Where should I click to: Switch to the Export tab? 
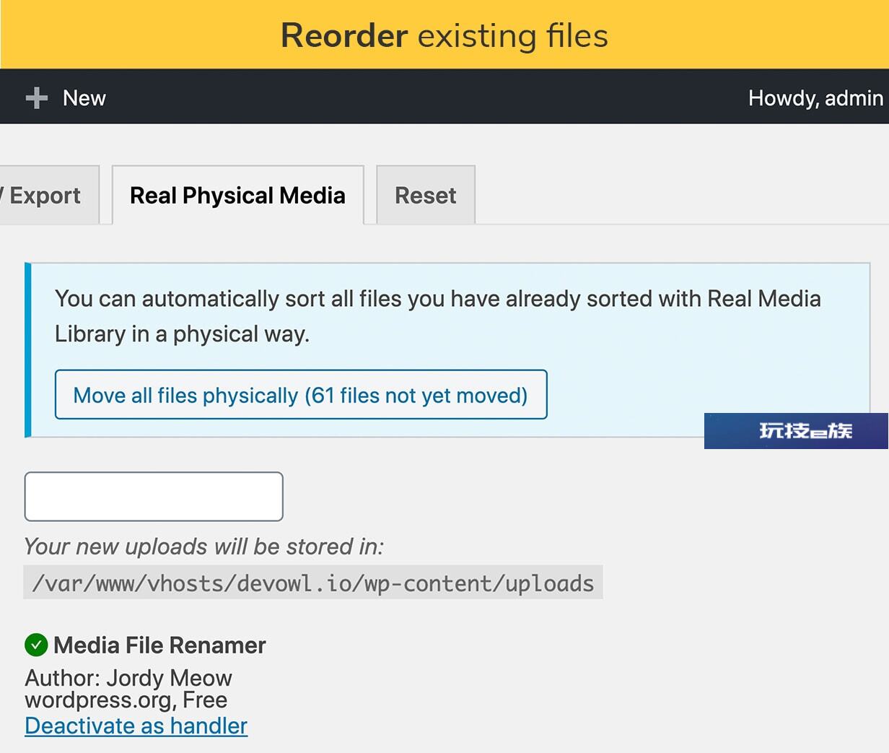click(49, 195)
